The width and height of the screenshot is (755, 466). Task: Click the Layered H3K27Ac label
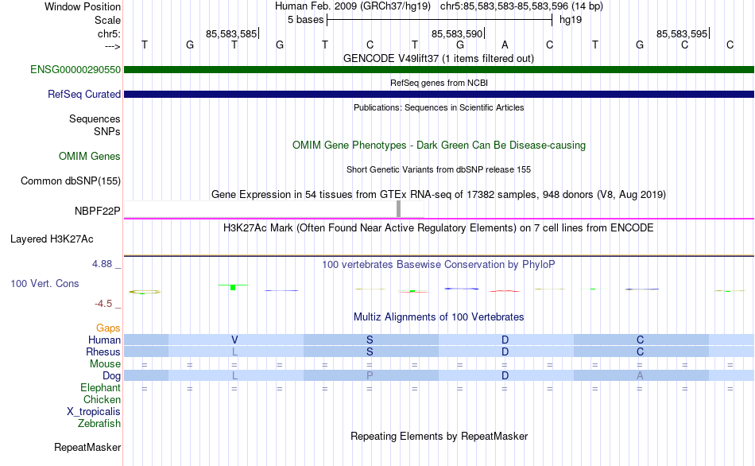52,239
